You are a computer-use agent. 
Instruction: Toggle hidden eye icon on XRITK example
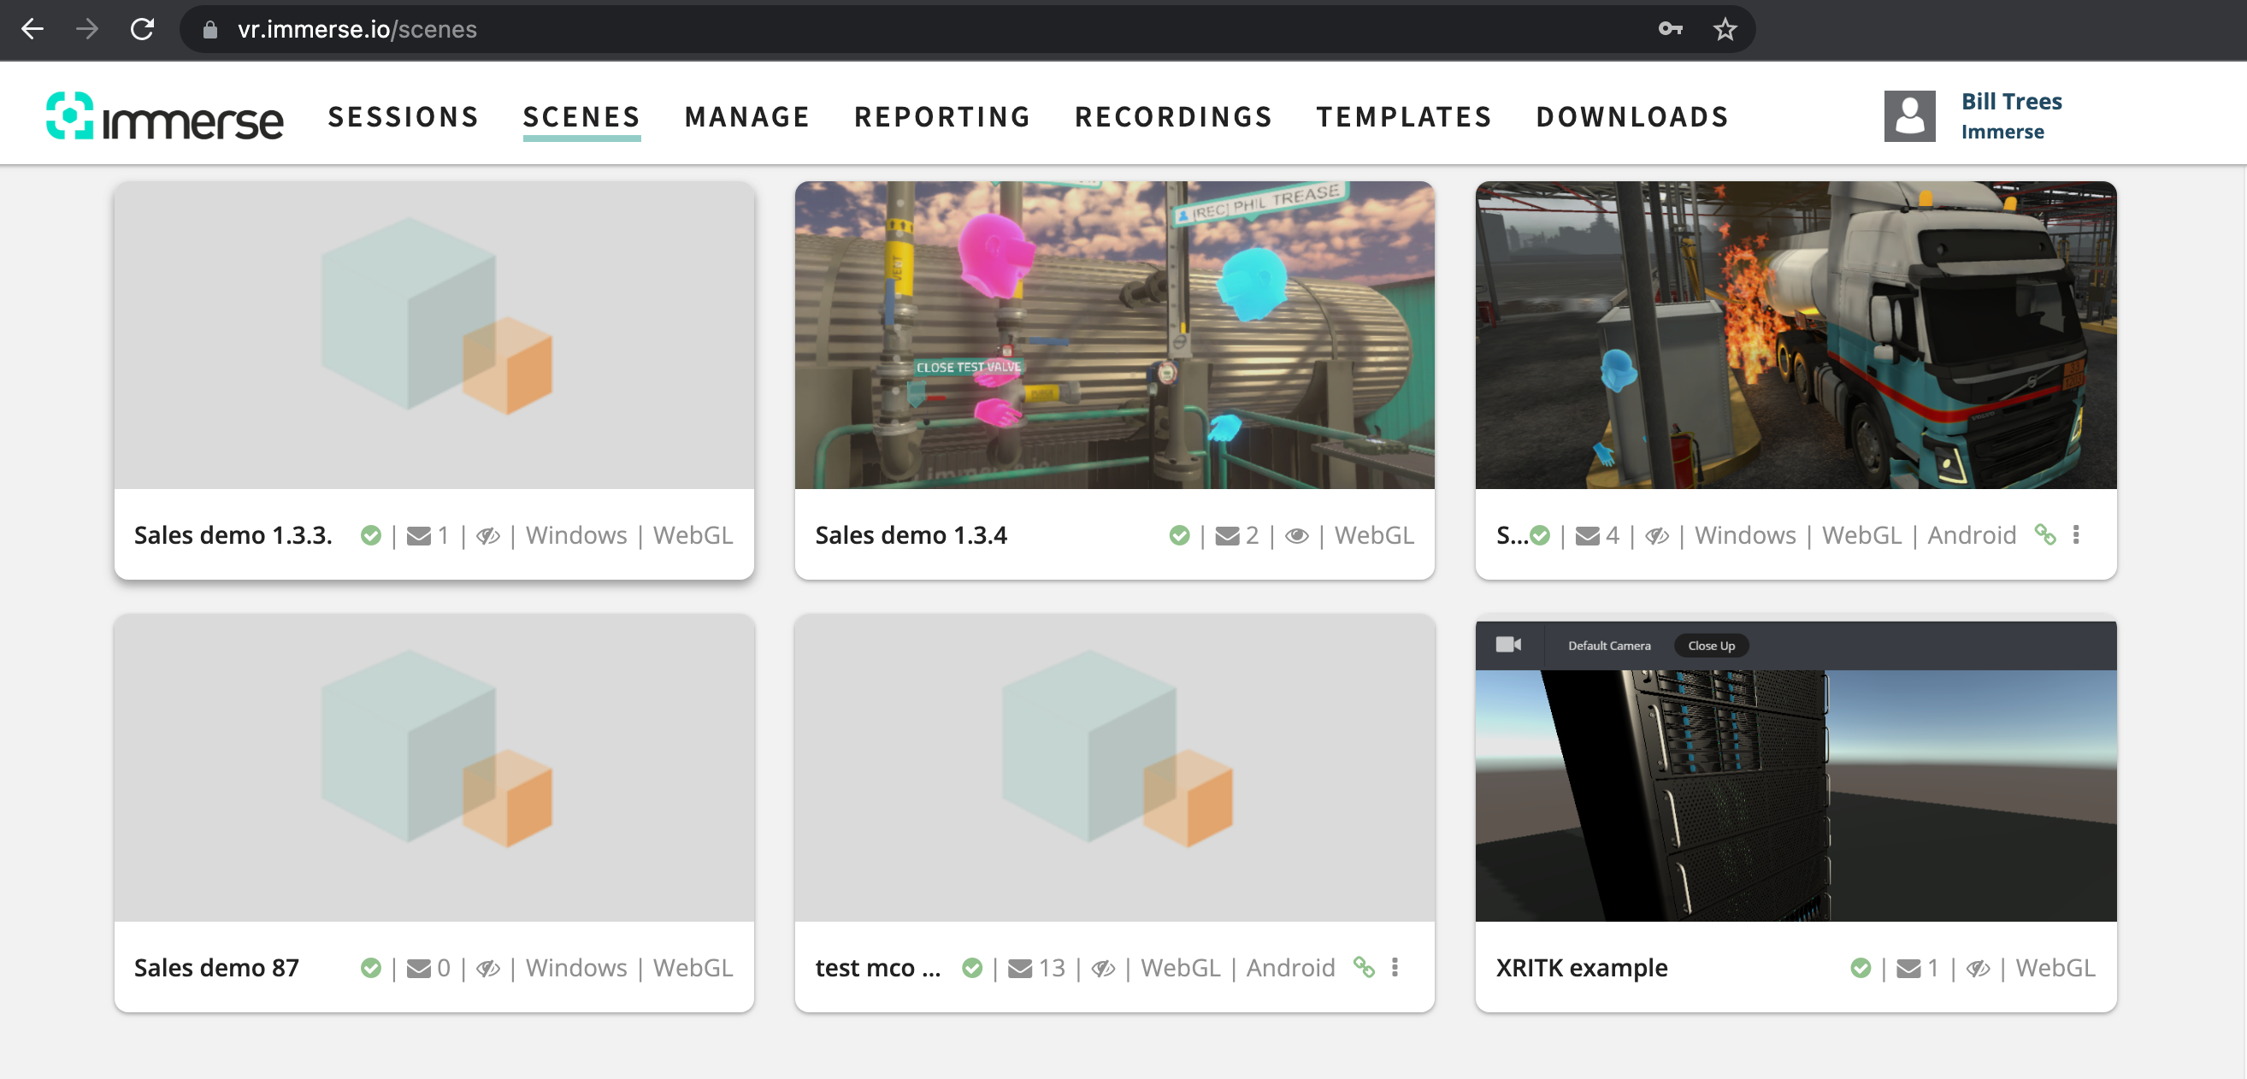[1978, 968]
